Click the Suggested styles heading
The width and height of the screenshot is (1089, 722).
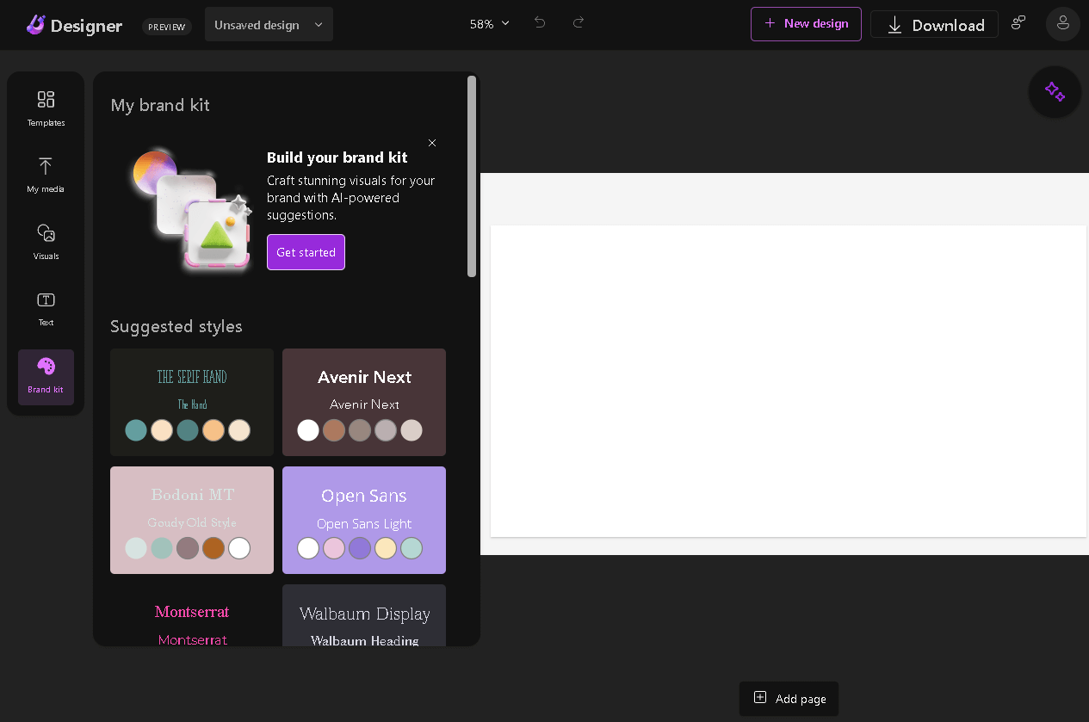point(176,326)
